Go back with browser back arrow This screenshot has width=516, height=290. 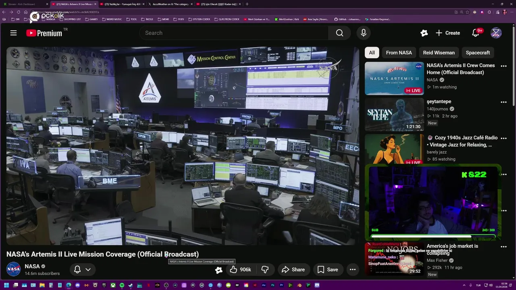4,12
